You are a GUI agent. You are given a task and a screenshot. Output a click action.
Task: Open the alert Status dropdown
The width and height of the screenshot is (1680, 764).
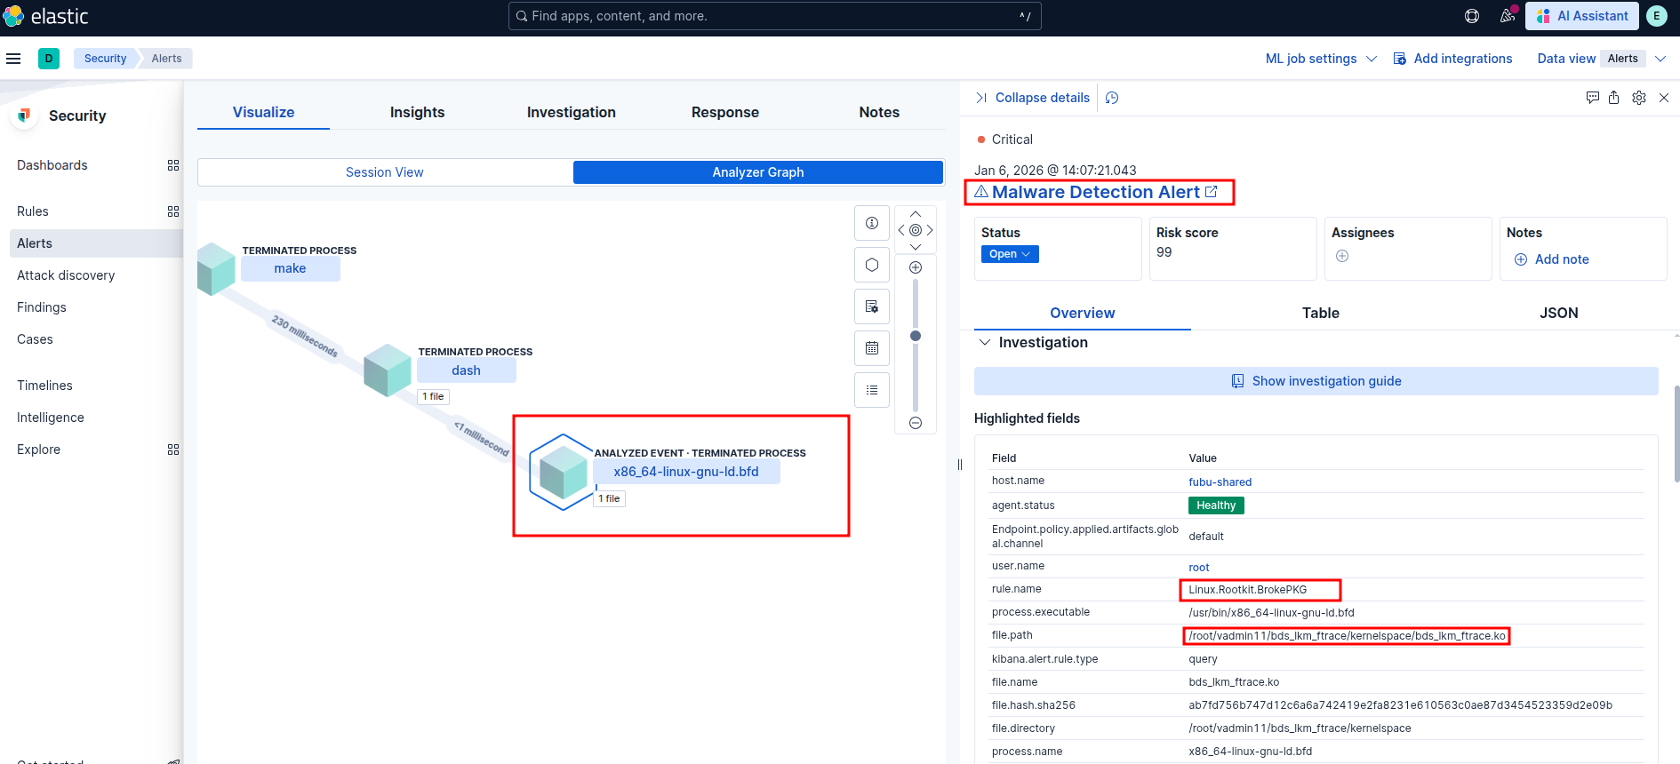click(1010, 254)
